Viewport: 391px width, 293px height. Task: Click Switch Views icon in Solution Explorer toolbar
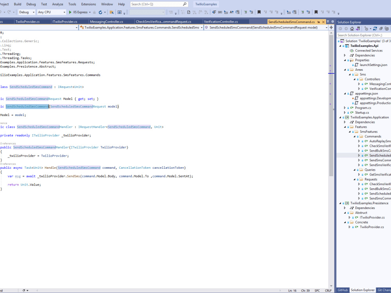click(358, 29)
